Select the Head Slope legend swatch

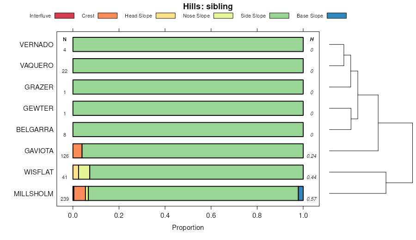click(165, 16)
